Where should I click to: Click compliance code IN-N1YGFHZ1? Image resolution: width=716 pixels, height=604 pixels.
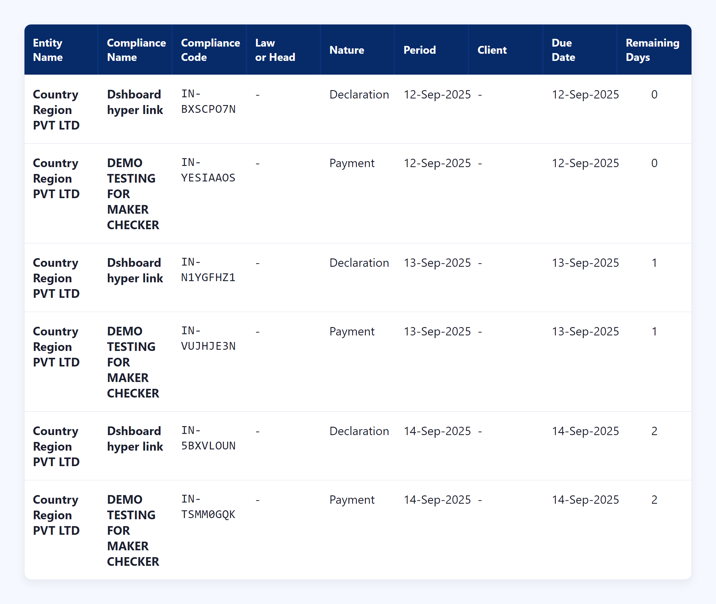point(208,270)
